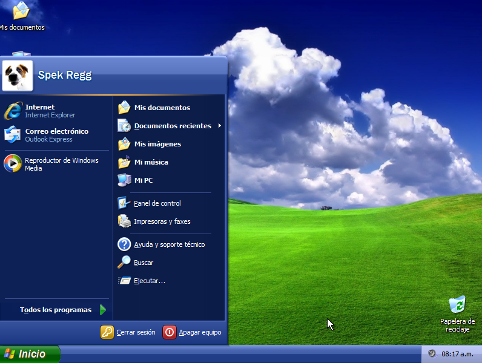Click the red Apagar equipo power icon

click(x=170, y=332)
